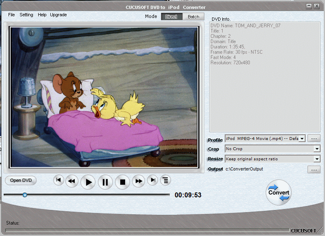Click the Chapter: 2 info line
This screenshot has width=325, height=236.
point(221,36)
